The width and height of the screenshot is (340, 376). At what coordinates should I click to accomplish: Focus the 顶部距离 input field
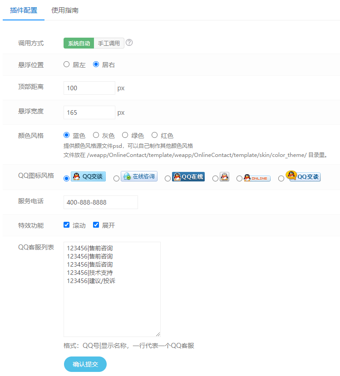(89, 88)
